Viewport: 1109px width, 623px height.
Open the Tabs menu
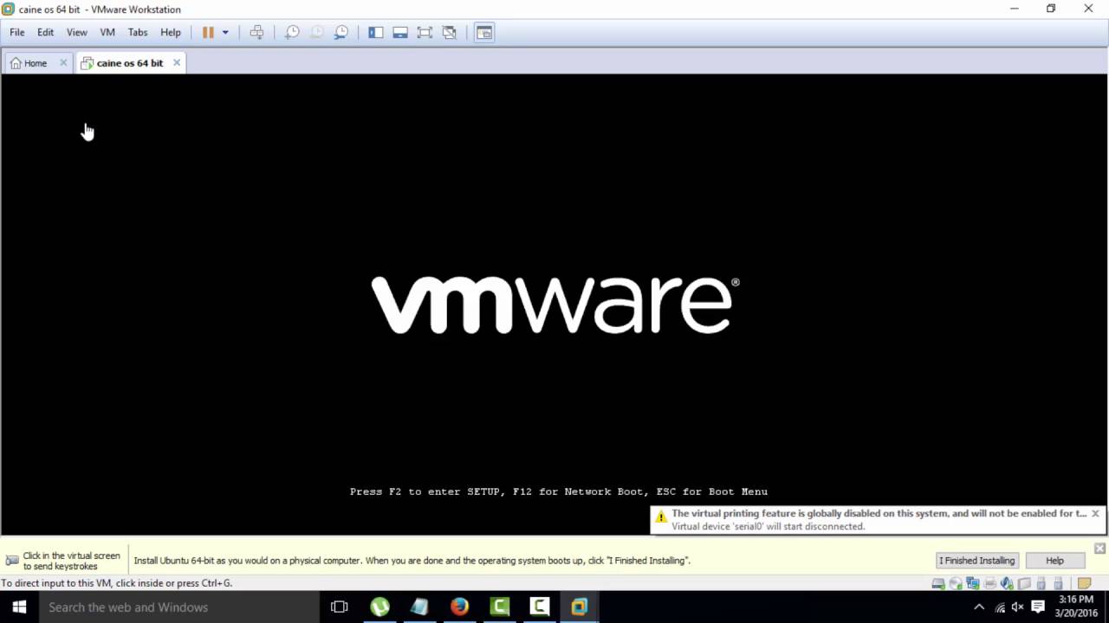point(138,32)
